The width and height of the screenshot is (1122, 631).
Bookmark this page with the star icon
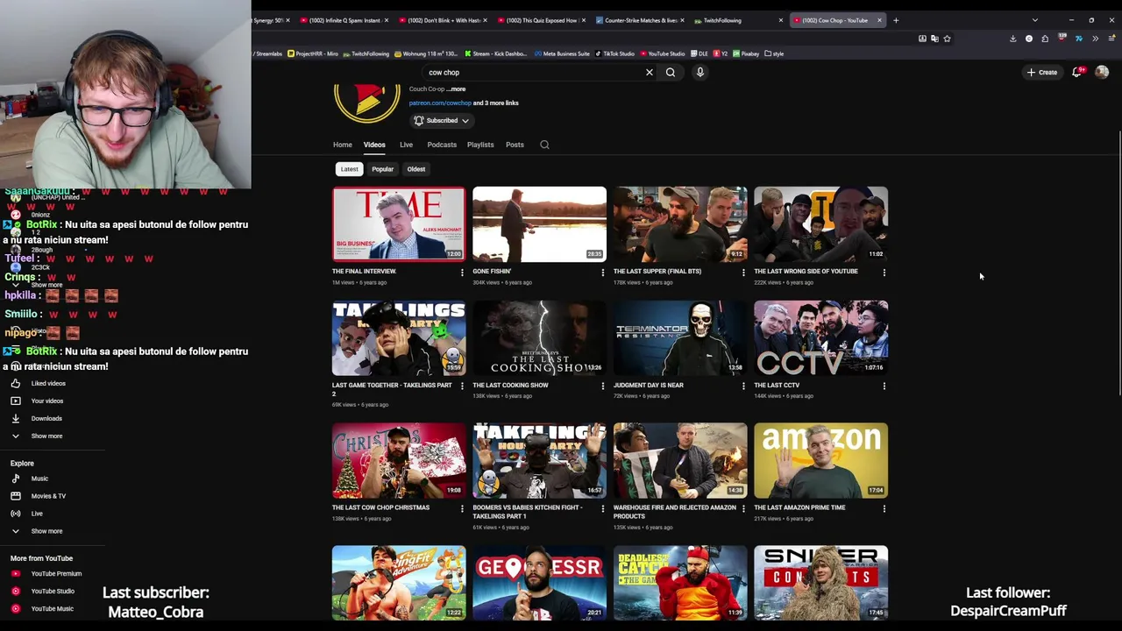click(947, 39)
